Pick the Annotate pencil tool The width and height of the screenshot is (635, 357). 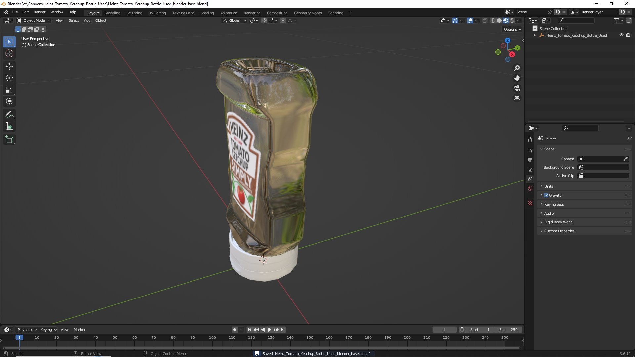[x=9, y=115]
